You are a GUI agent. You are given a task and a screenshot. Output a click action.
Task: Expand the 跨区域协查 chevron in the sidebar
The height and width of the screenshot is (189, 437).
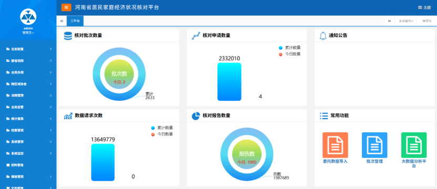pyautogui.click(x=51, y=83)
